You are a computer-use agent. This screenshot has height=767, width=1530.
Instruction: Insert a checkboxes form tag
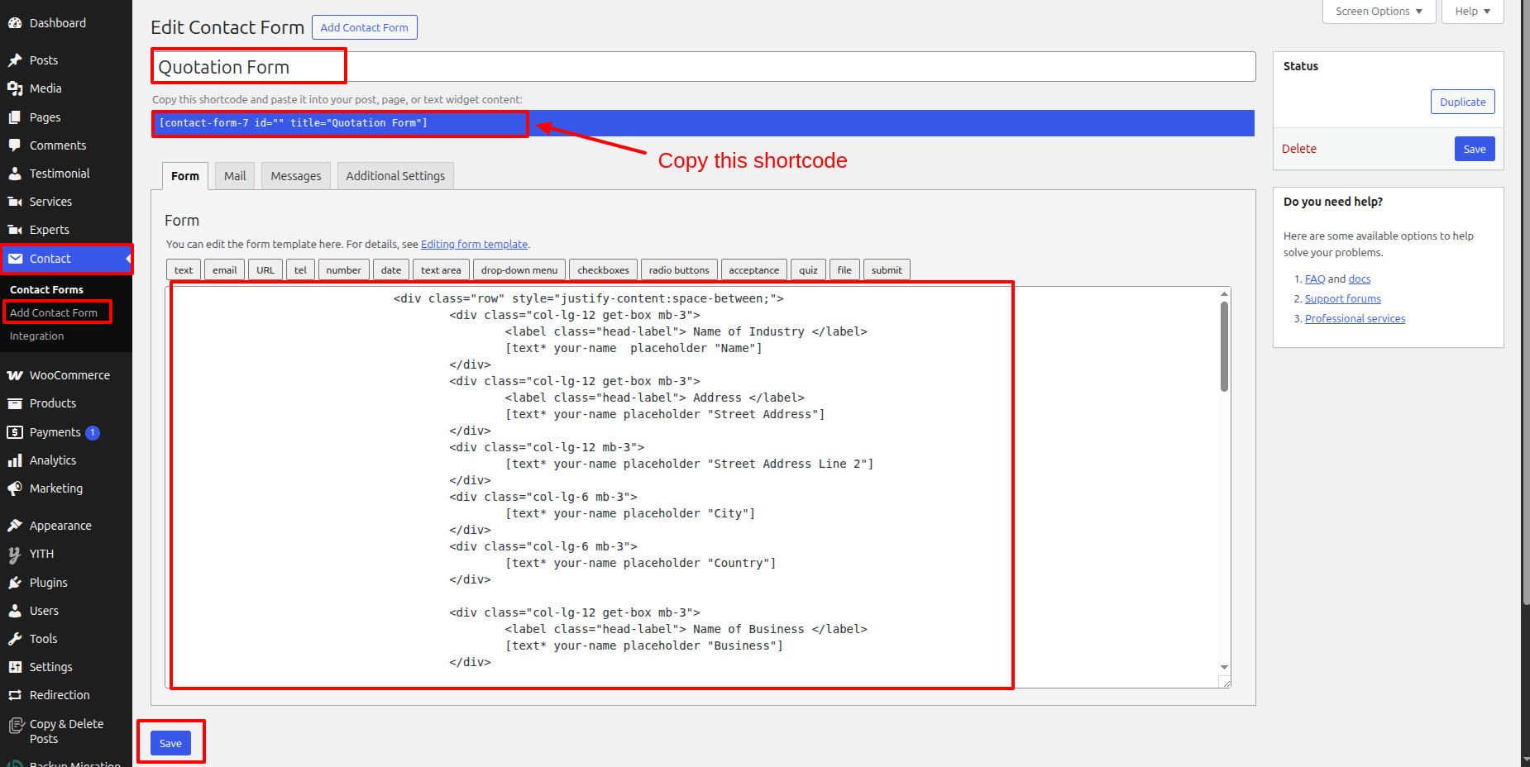tap(603, 270)
